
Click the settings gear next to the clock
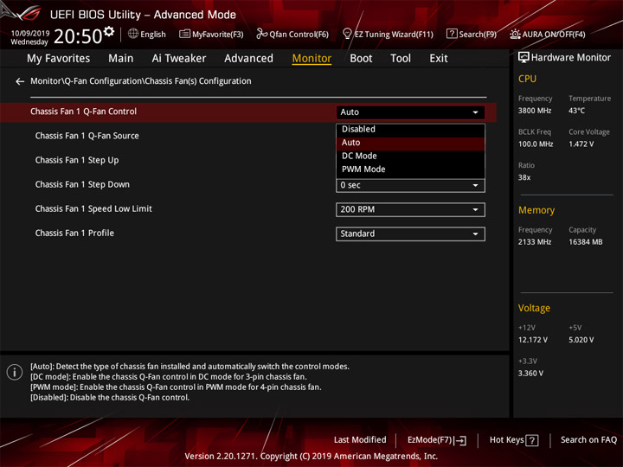[x=109, y=31]
